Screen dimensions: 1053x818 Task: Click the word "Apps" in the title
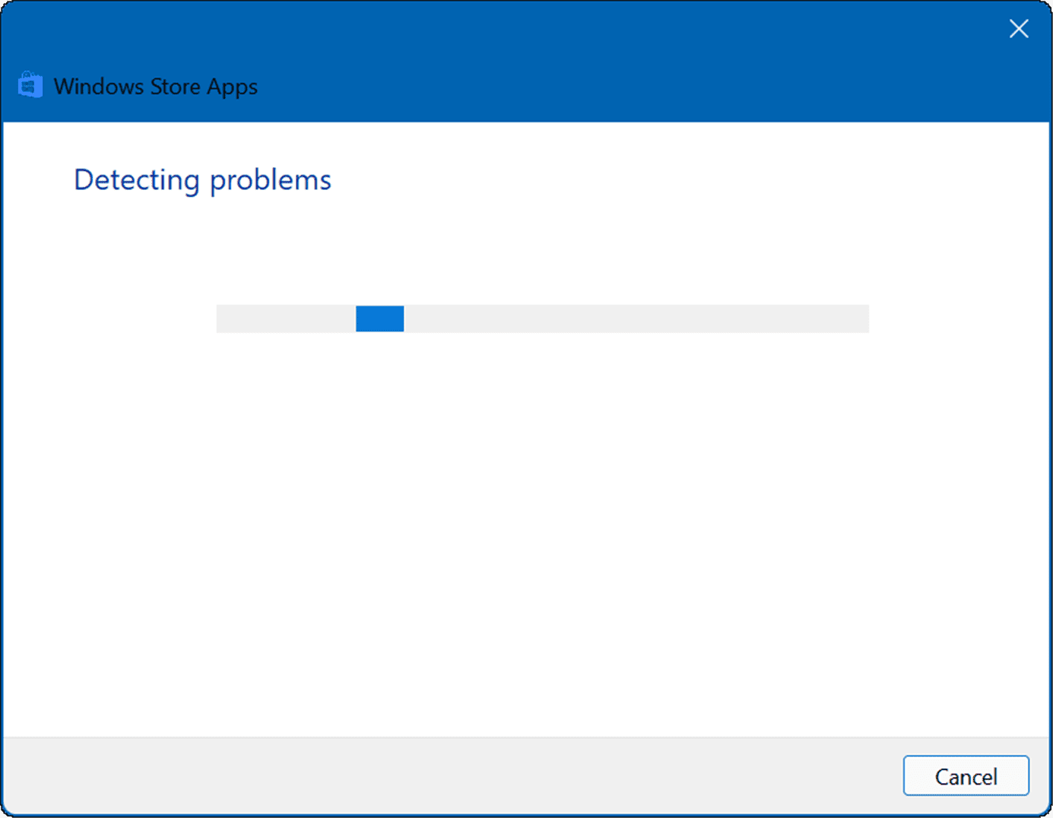pos(232,87)
